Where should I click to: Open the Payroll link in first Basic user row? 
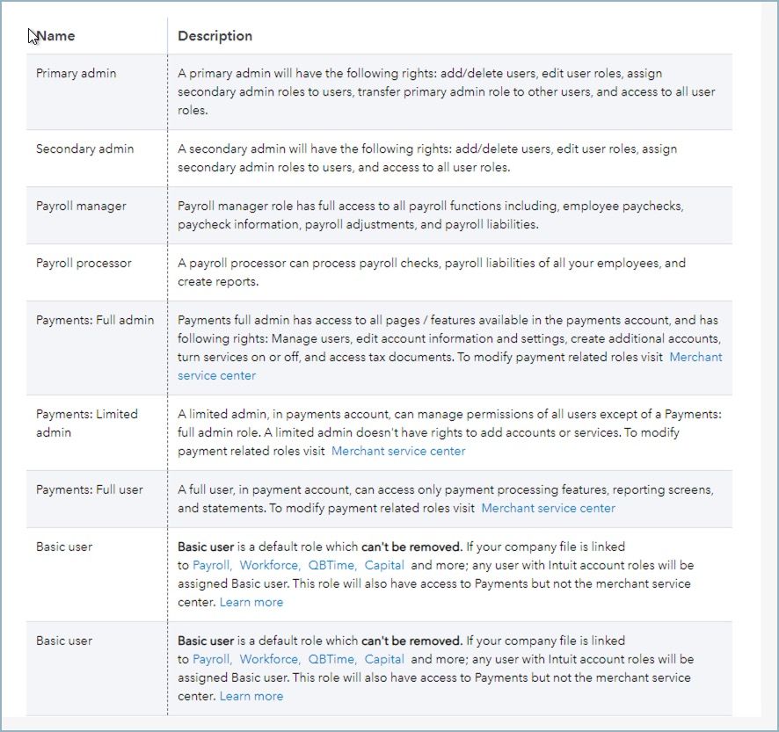click(x=211, y=565)
